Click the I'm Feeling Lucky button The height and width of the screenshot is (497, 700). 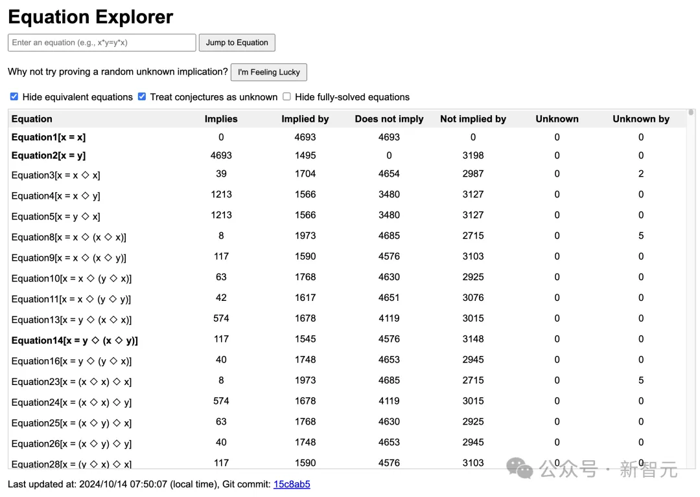click(268, 72)
